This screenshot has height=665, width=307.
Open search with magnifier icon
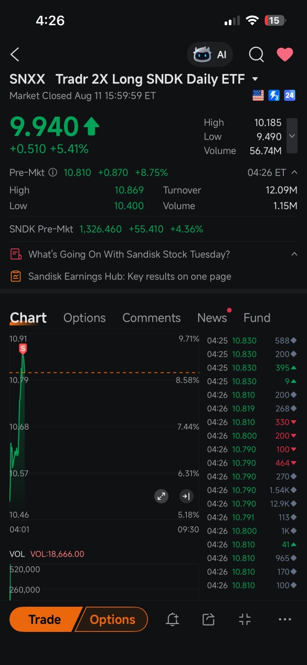(256, 55)
